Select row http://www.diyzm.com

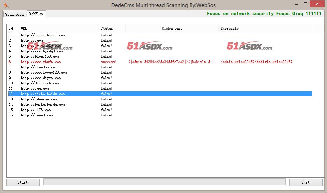pyautogui.click(x=160, y=78)
